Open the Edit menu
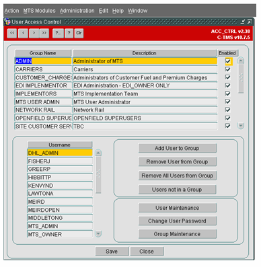The height and width of the screenshot is (267, 261). point(104,11)
